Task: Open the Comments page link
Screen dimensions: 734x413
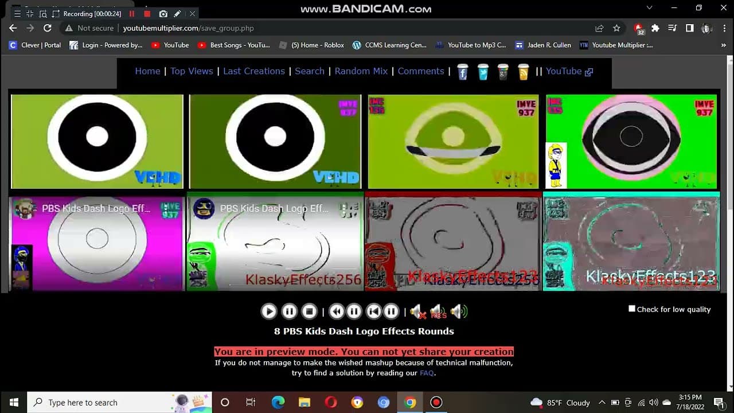Action: tap(421, 71)
